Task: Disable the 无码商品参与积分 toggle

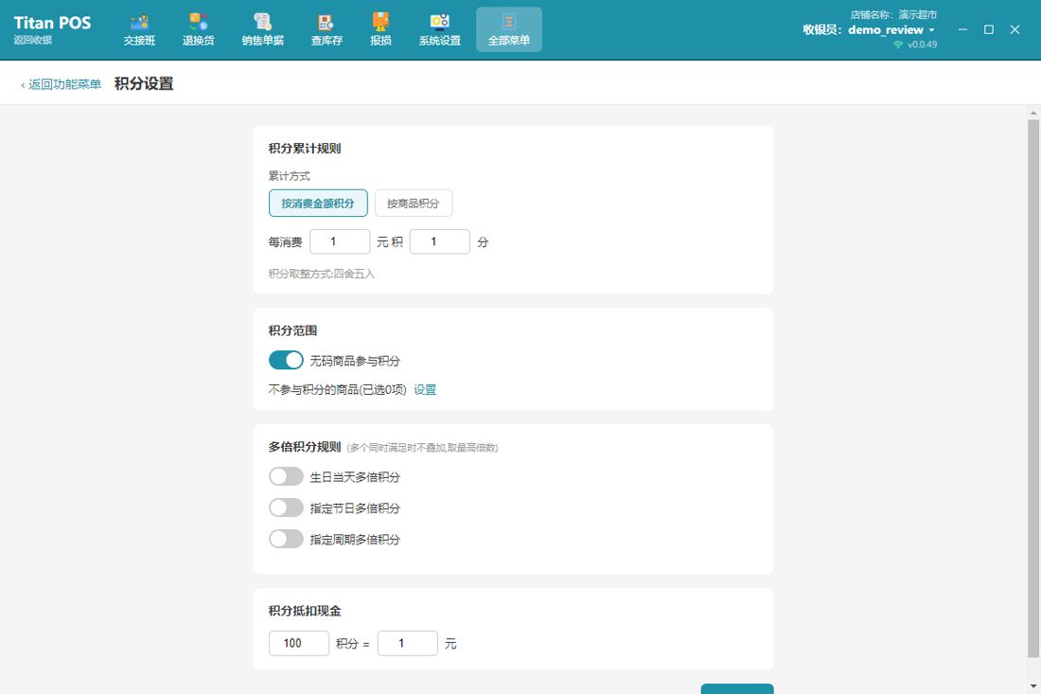Action: (x=286, y=360)
